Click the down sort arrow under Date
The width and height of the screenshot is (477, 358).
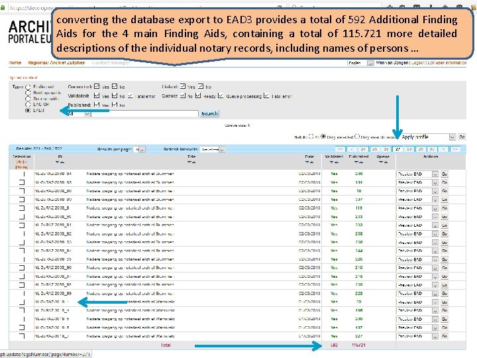click(x=307, y=162)
